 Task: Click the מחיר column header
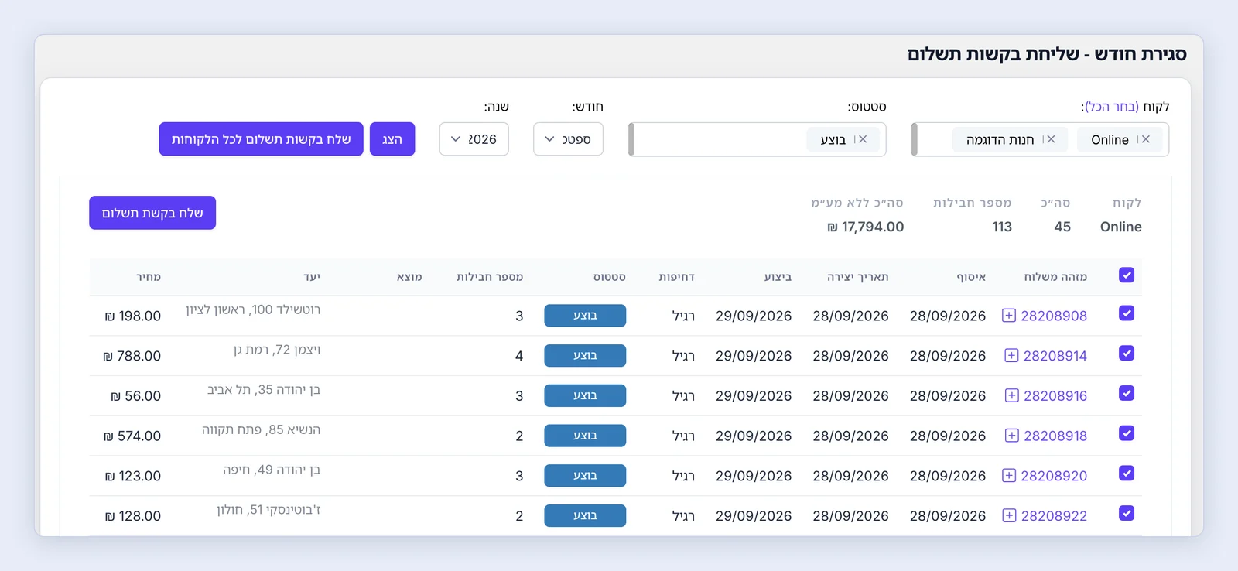coord(149,277)
